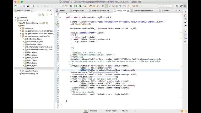
Task: Open Main_a.java in Project Explorer
Action: pos(32,52)
